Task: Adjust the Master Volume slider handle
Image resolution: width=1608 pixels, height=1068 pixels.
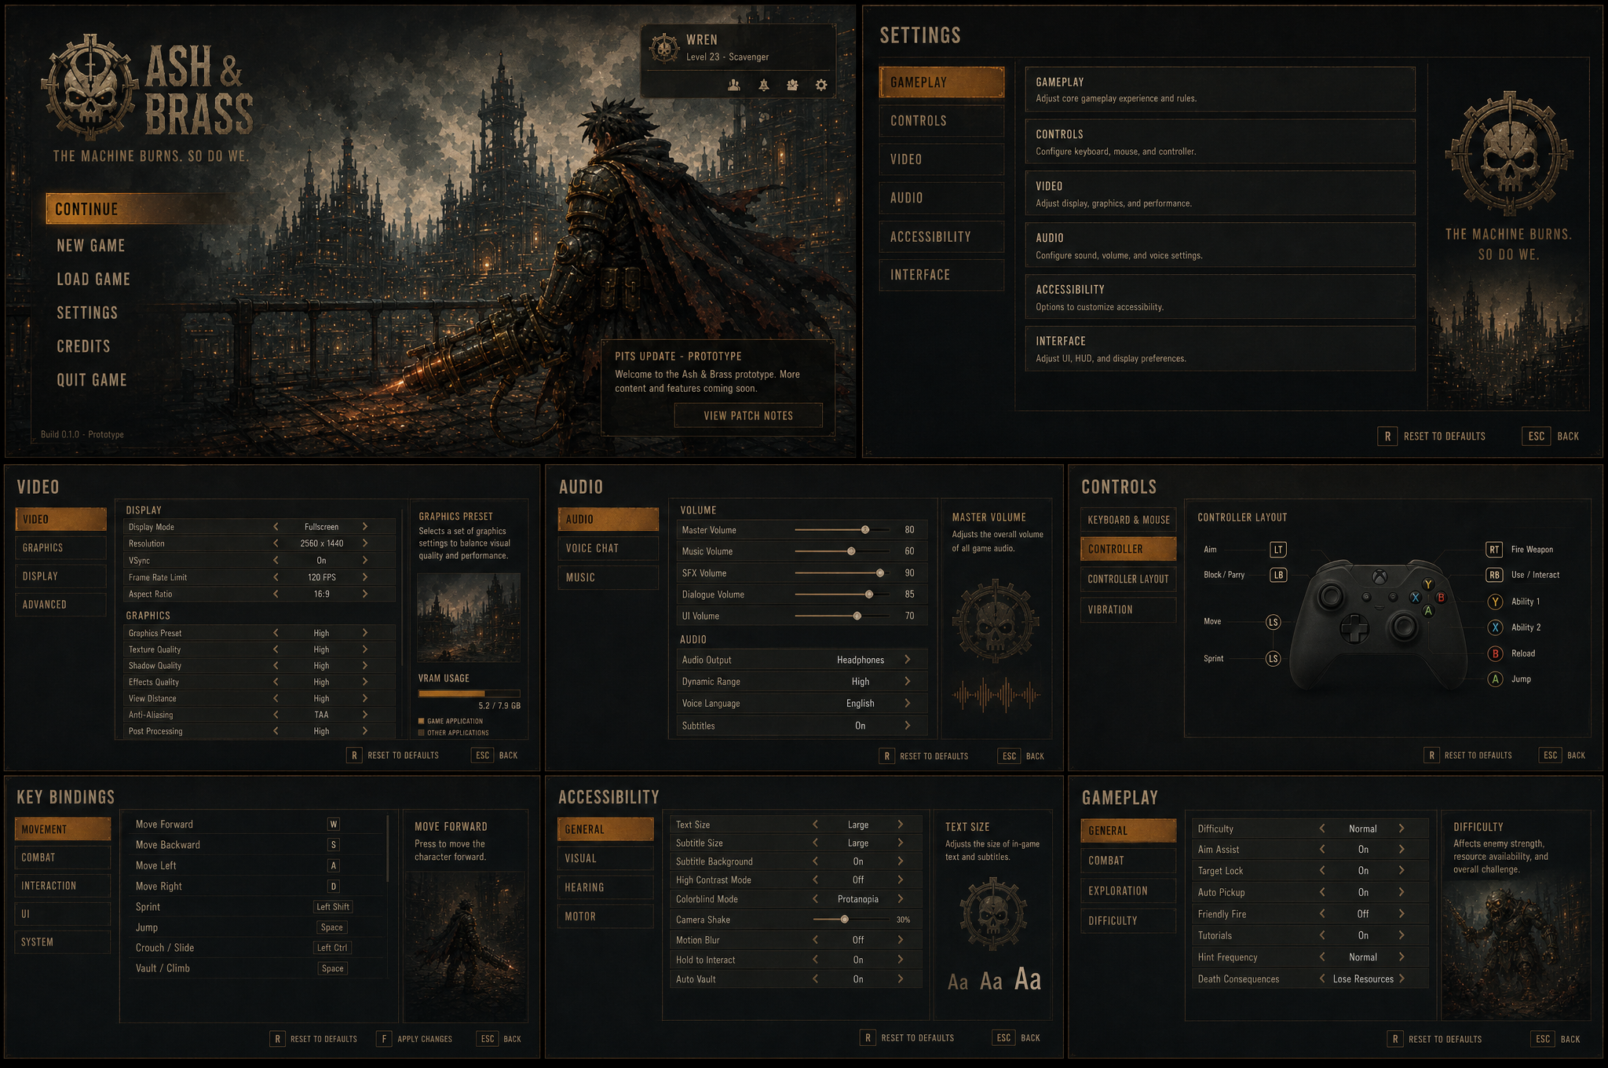Action: pos(865,530)
